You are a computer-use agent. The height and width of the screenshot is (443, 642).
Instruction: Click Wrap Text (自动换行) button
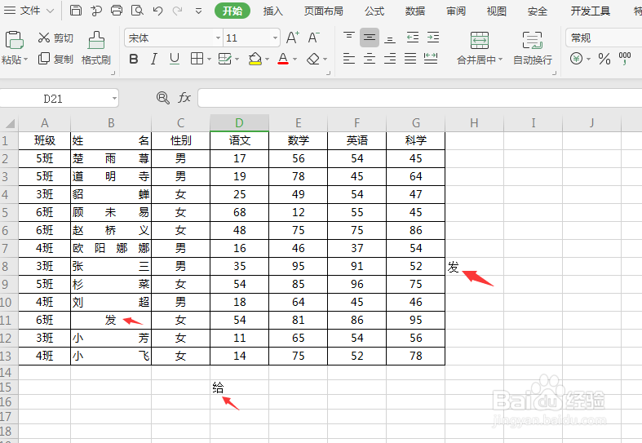pos(533,48)
